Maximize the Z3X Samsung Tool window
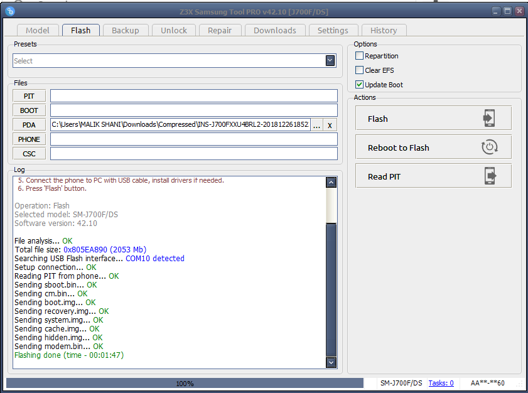 click(x=507, y=11)
